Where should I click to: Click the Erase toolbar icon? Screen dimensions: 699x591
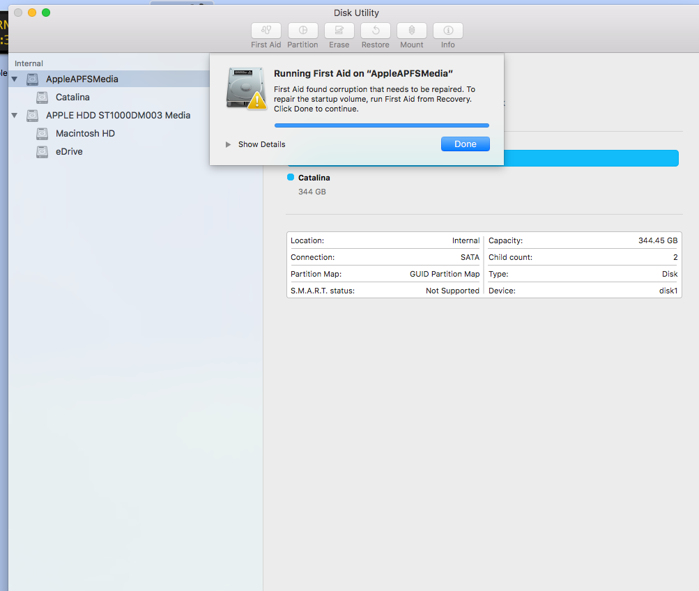pyautogui.click(x=339, y=30)
